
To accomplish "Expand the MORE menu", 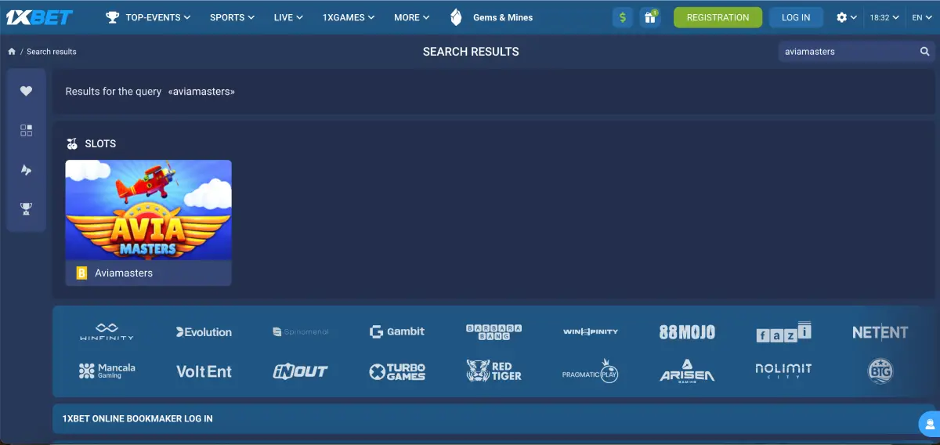I will pyautogui.click(x=412, y=17).
